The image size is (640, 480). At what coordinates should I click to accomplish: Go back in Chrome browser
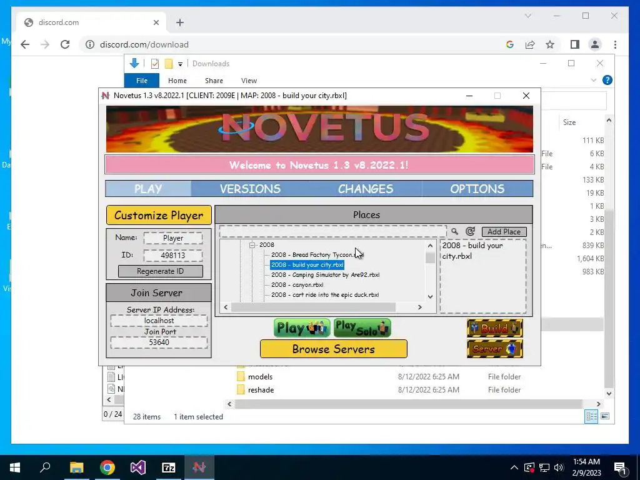click(25, 44)
